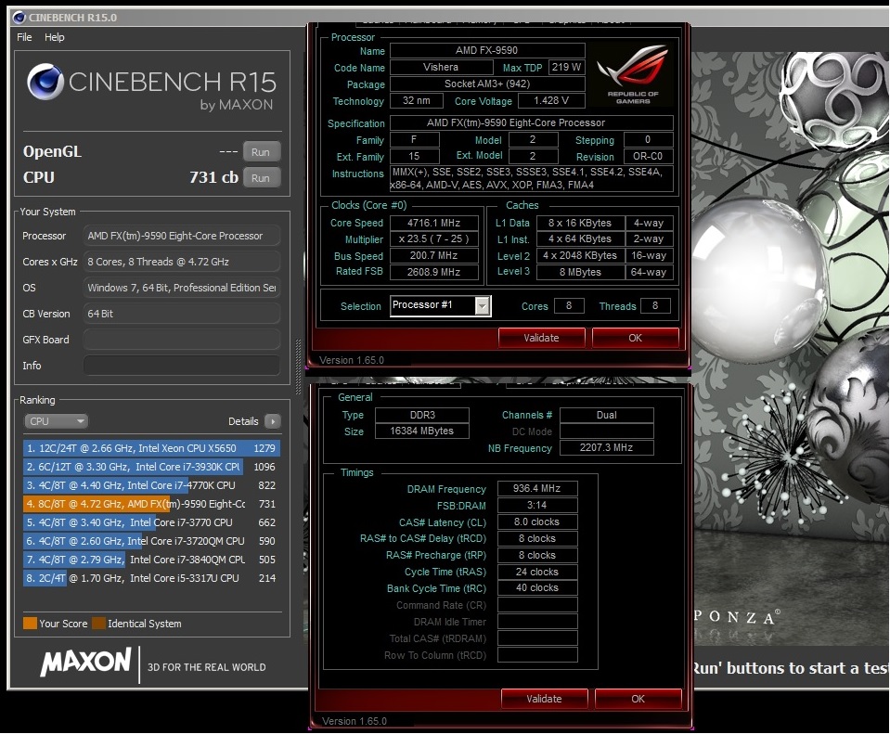Screen dimensions: 890x734
Task: Click Validate in CPU-Z memory window
Action: pos(545,699)
